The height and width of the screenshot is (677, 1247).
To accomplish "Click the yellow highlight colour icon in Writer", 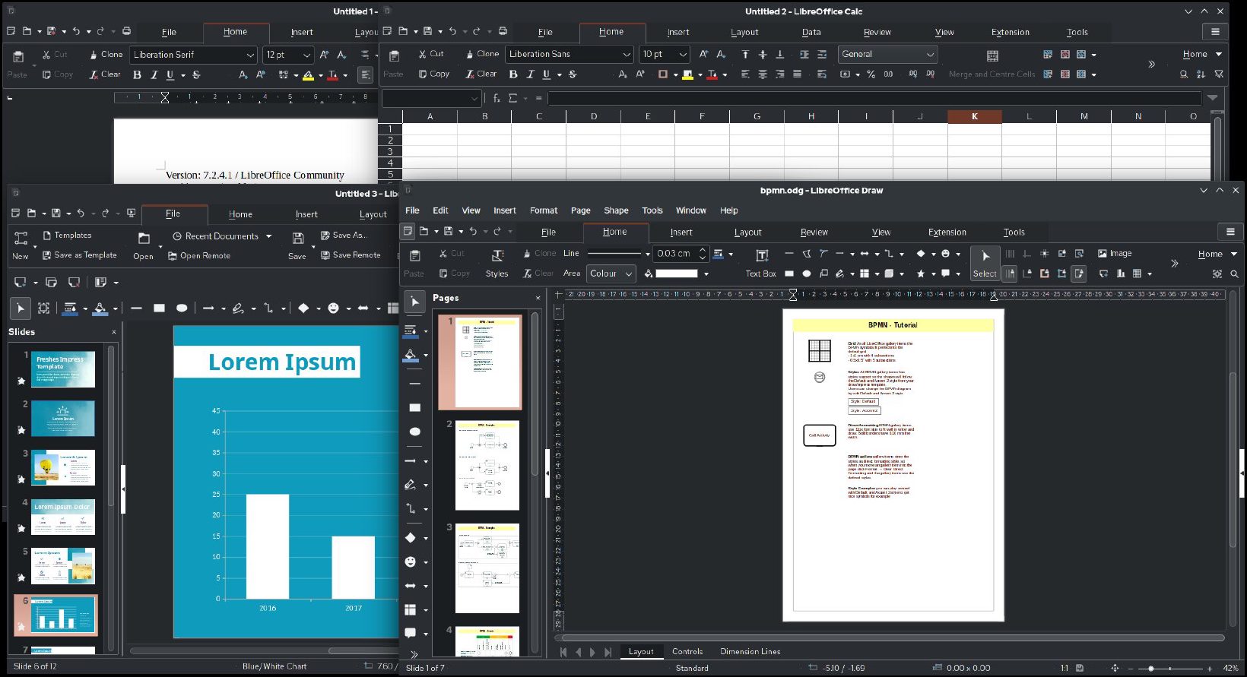I will (308, 74).
